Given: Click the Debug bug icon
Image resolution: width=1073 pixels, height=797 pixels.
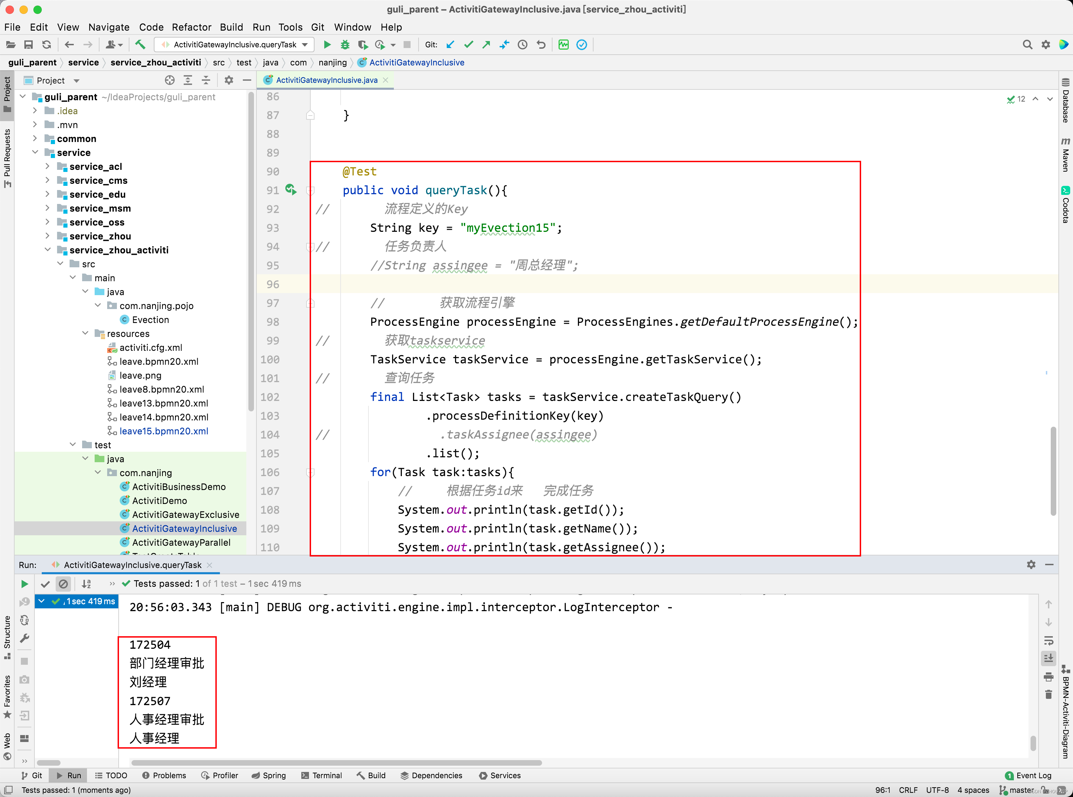Looking at the screenshot, I should 345,45.
